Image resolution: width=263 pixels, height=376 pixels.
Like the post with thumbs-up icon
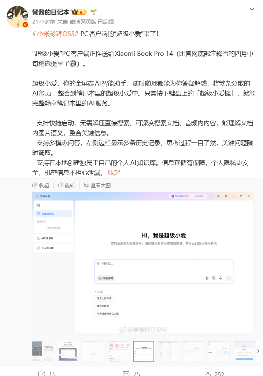[208, 373]
